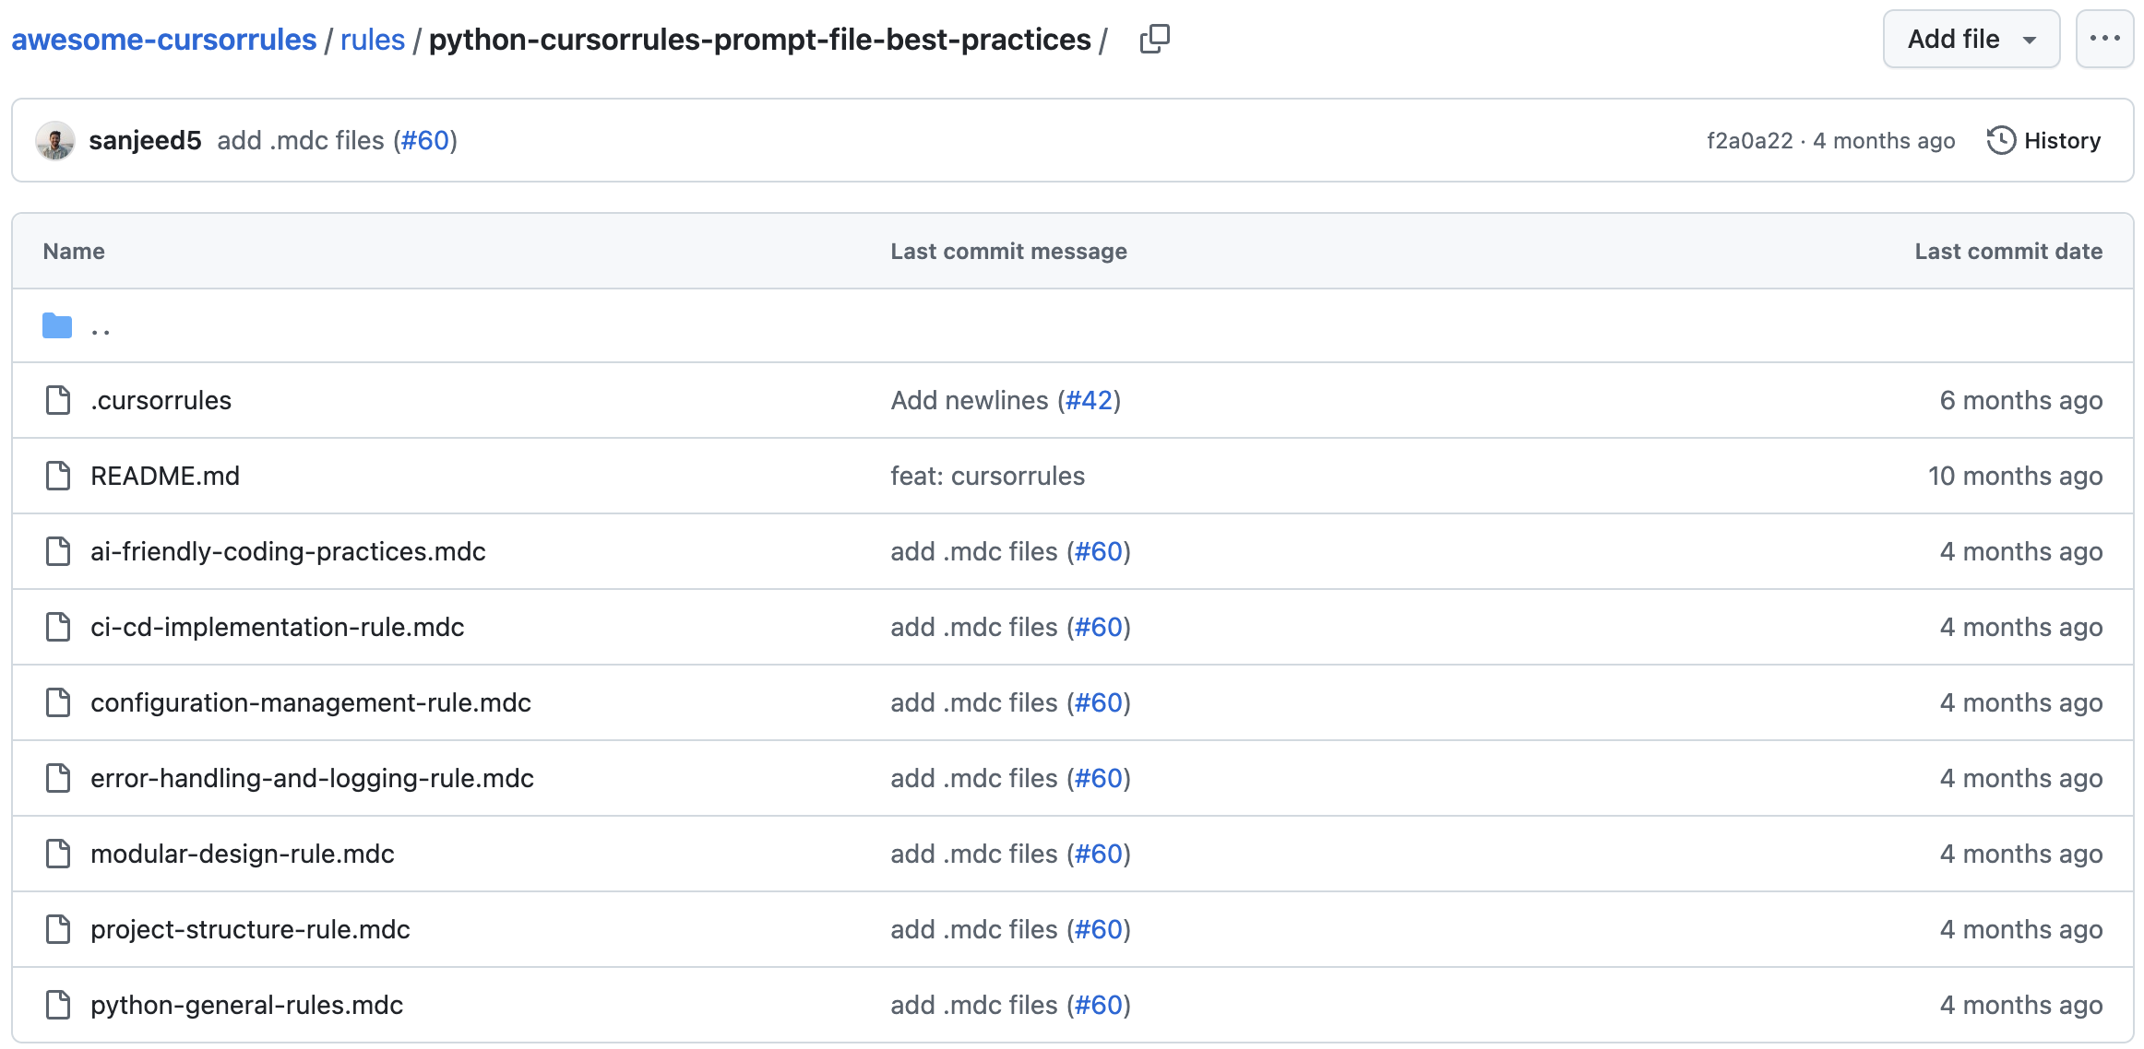Open the more options ellipsis menu

coord(2104,39)
